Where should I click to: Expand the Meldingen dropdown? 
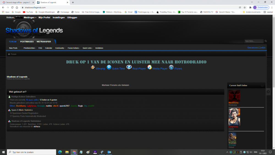(x=30, y=18)
